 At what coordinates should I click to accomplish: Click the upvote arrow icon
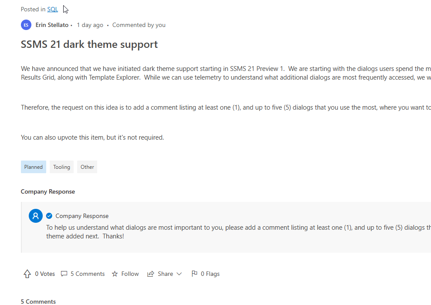[x=27, y=274]
